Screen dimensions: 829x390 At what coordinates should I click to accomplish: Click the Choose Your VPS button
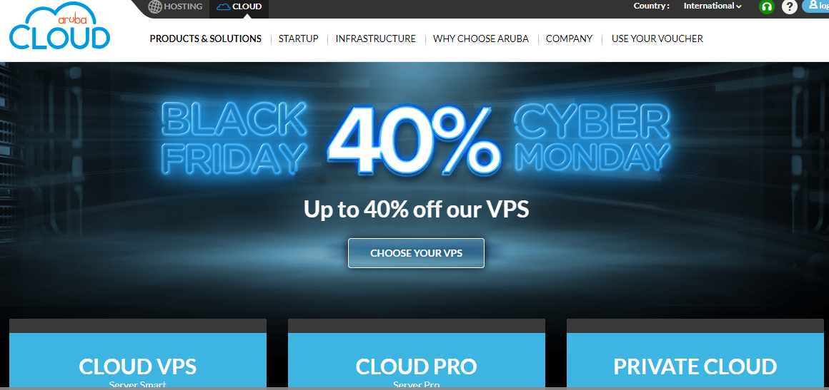(x=416, y=253)
